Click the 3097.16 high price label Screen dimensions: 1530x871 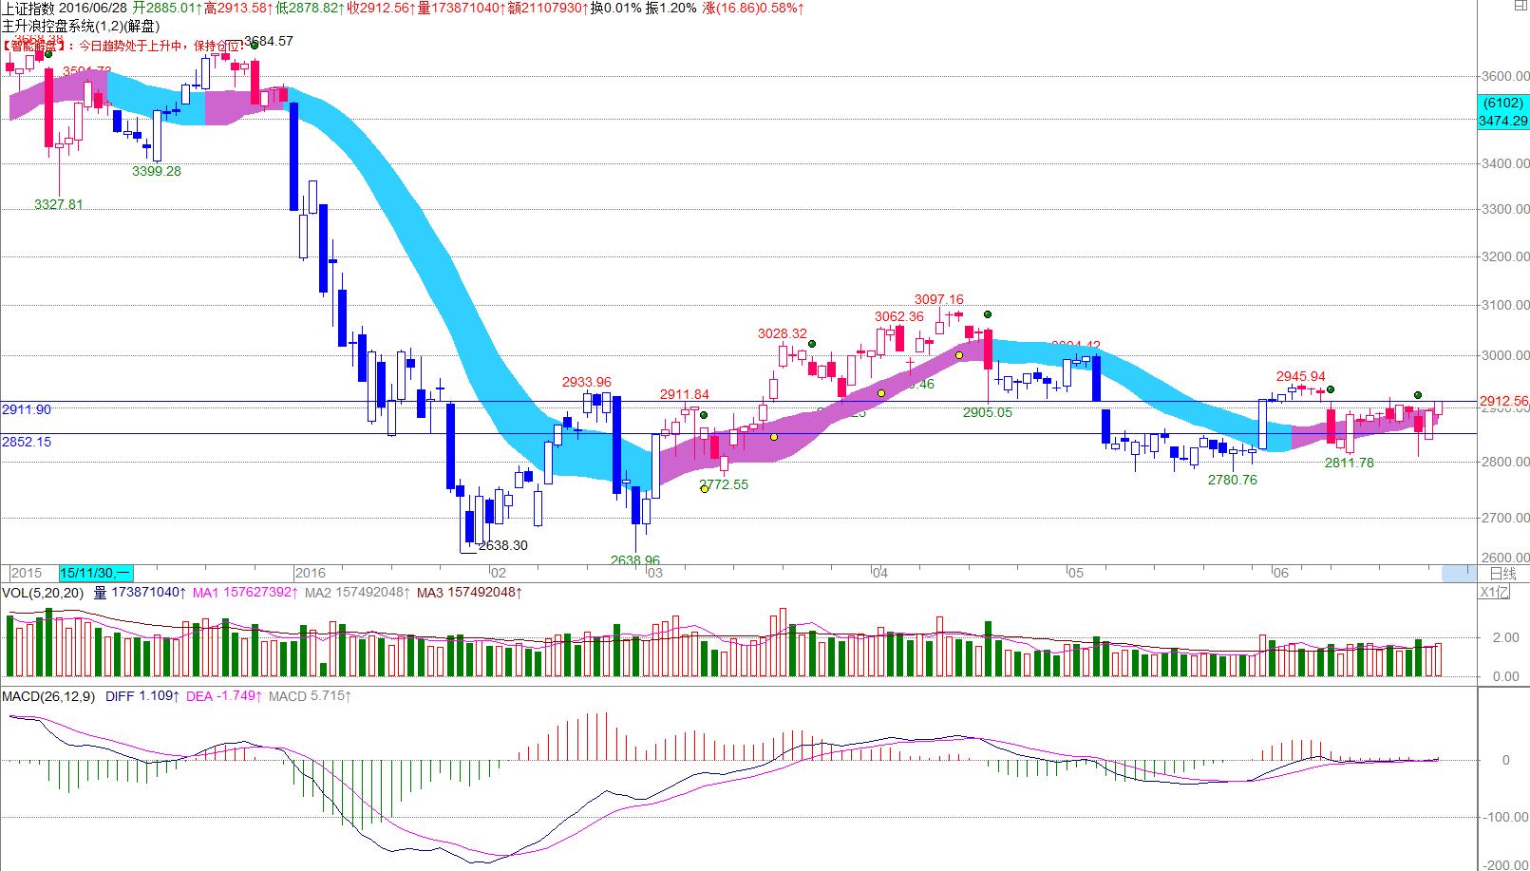pyautogui.click(x=938, y=299)
